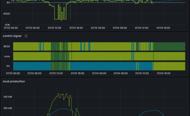Click the -€500 y-axis label
Viewport: 190px width, 116px height.
click(7, 14)
